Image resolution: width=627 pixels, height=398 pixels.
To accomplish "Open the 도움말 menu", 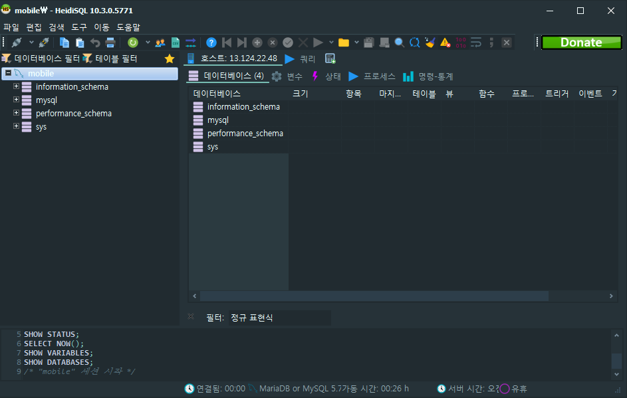I will click(x=128, y=27).
